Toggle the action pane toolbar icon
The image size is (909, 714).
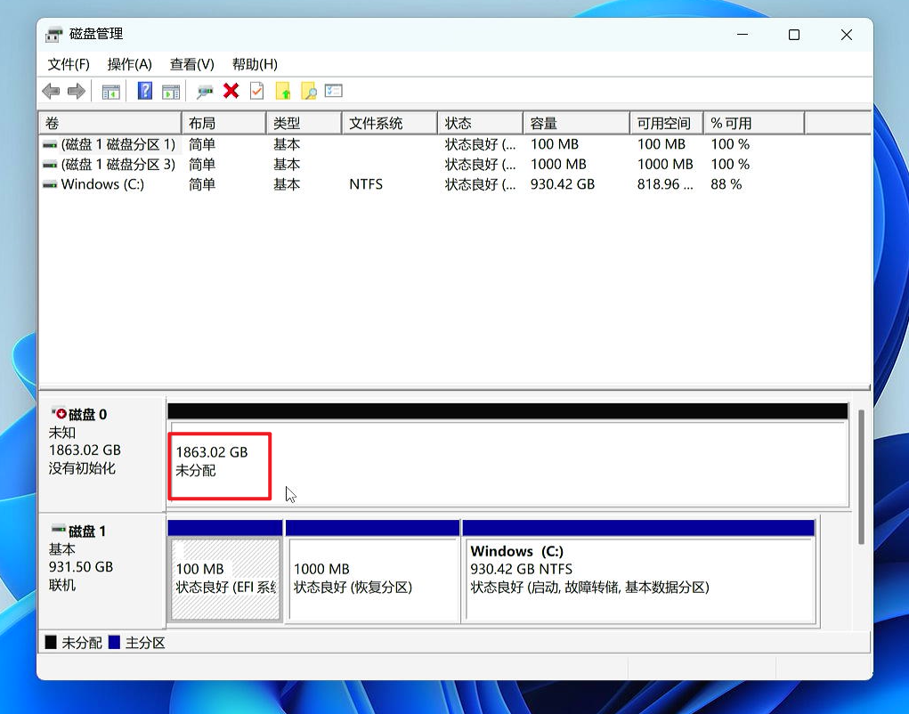(170, 92)
